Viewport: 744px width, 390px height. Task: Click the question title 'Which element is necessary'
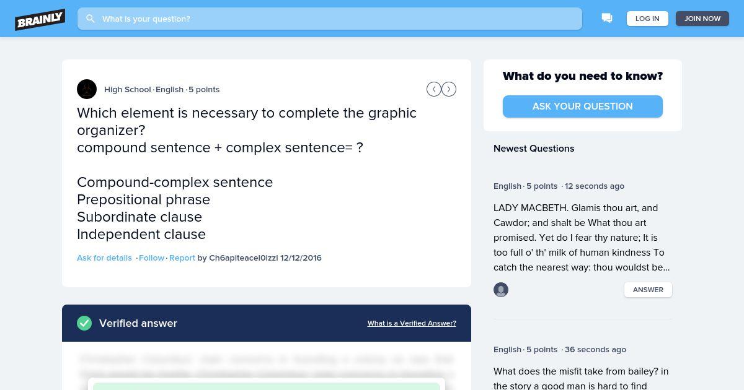[247, 121]
